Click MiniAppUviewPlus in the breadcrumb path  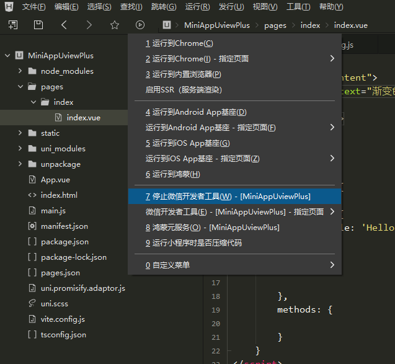(x=217, y=25)
